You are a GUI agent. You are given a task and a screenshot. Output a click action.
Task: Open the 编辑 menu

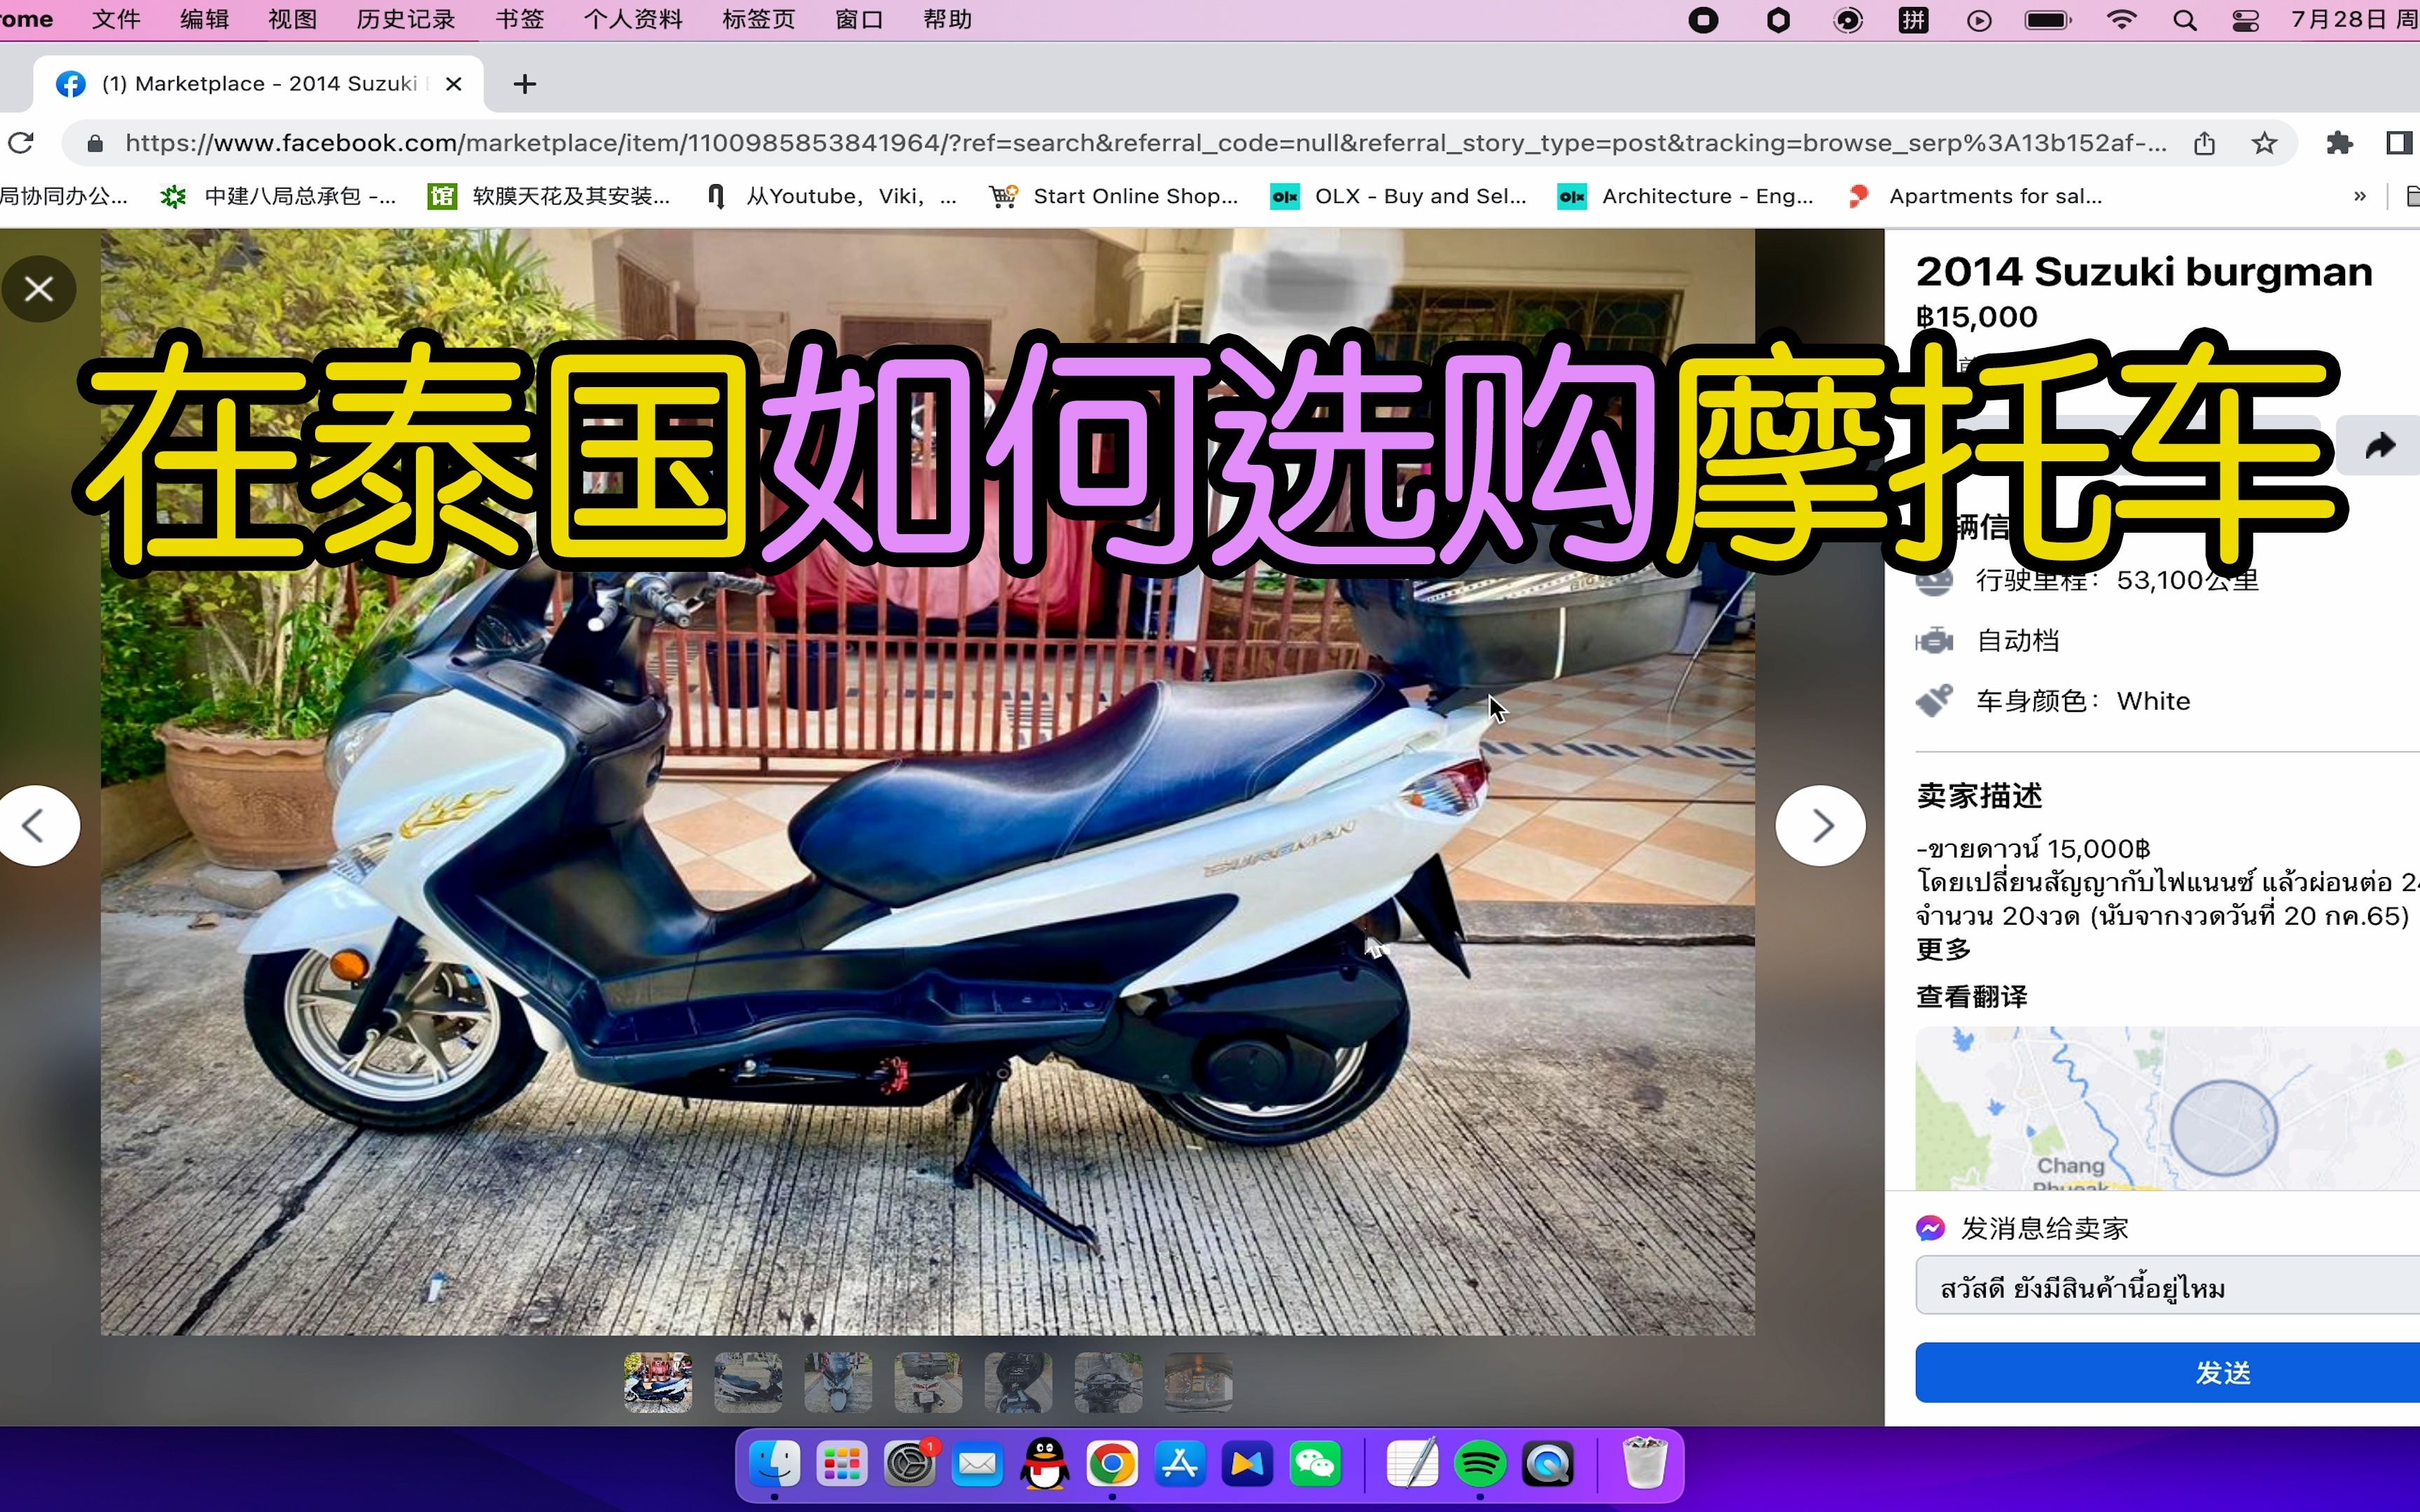(205, 20)
